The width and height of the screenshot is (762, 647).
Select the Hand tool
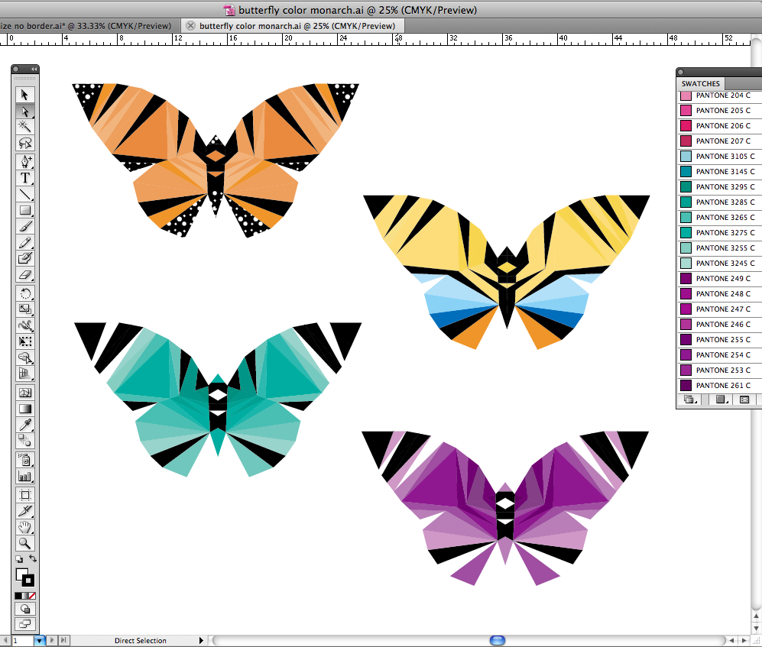[25, 527]
